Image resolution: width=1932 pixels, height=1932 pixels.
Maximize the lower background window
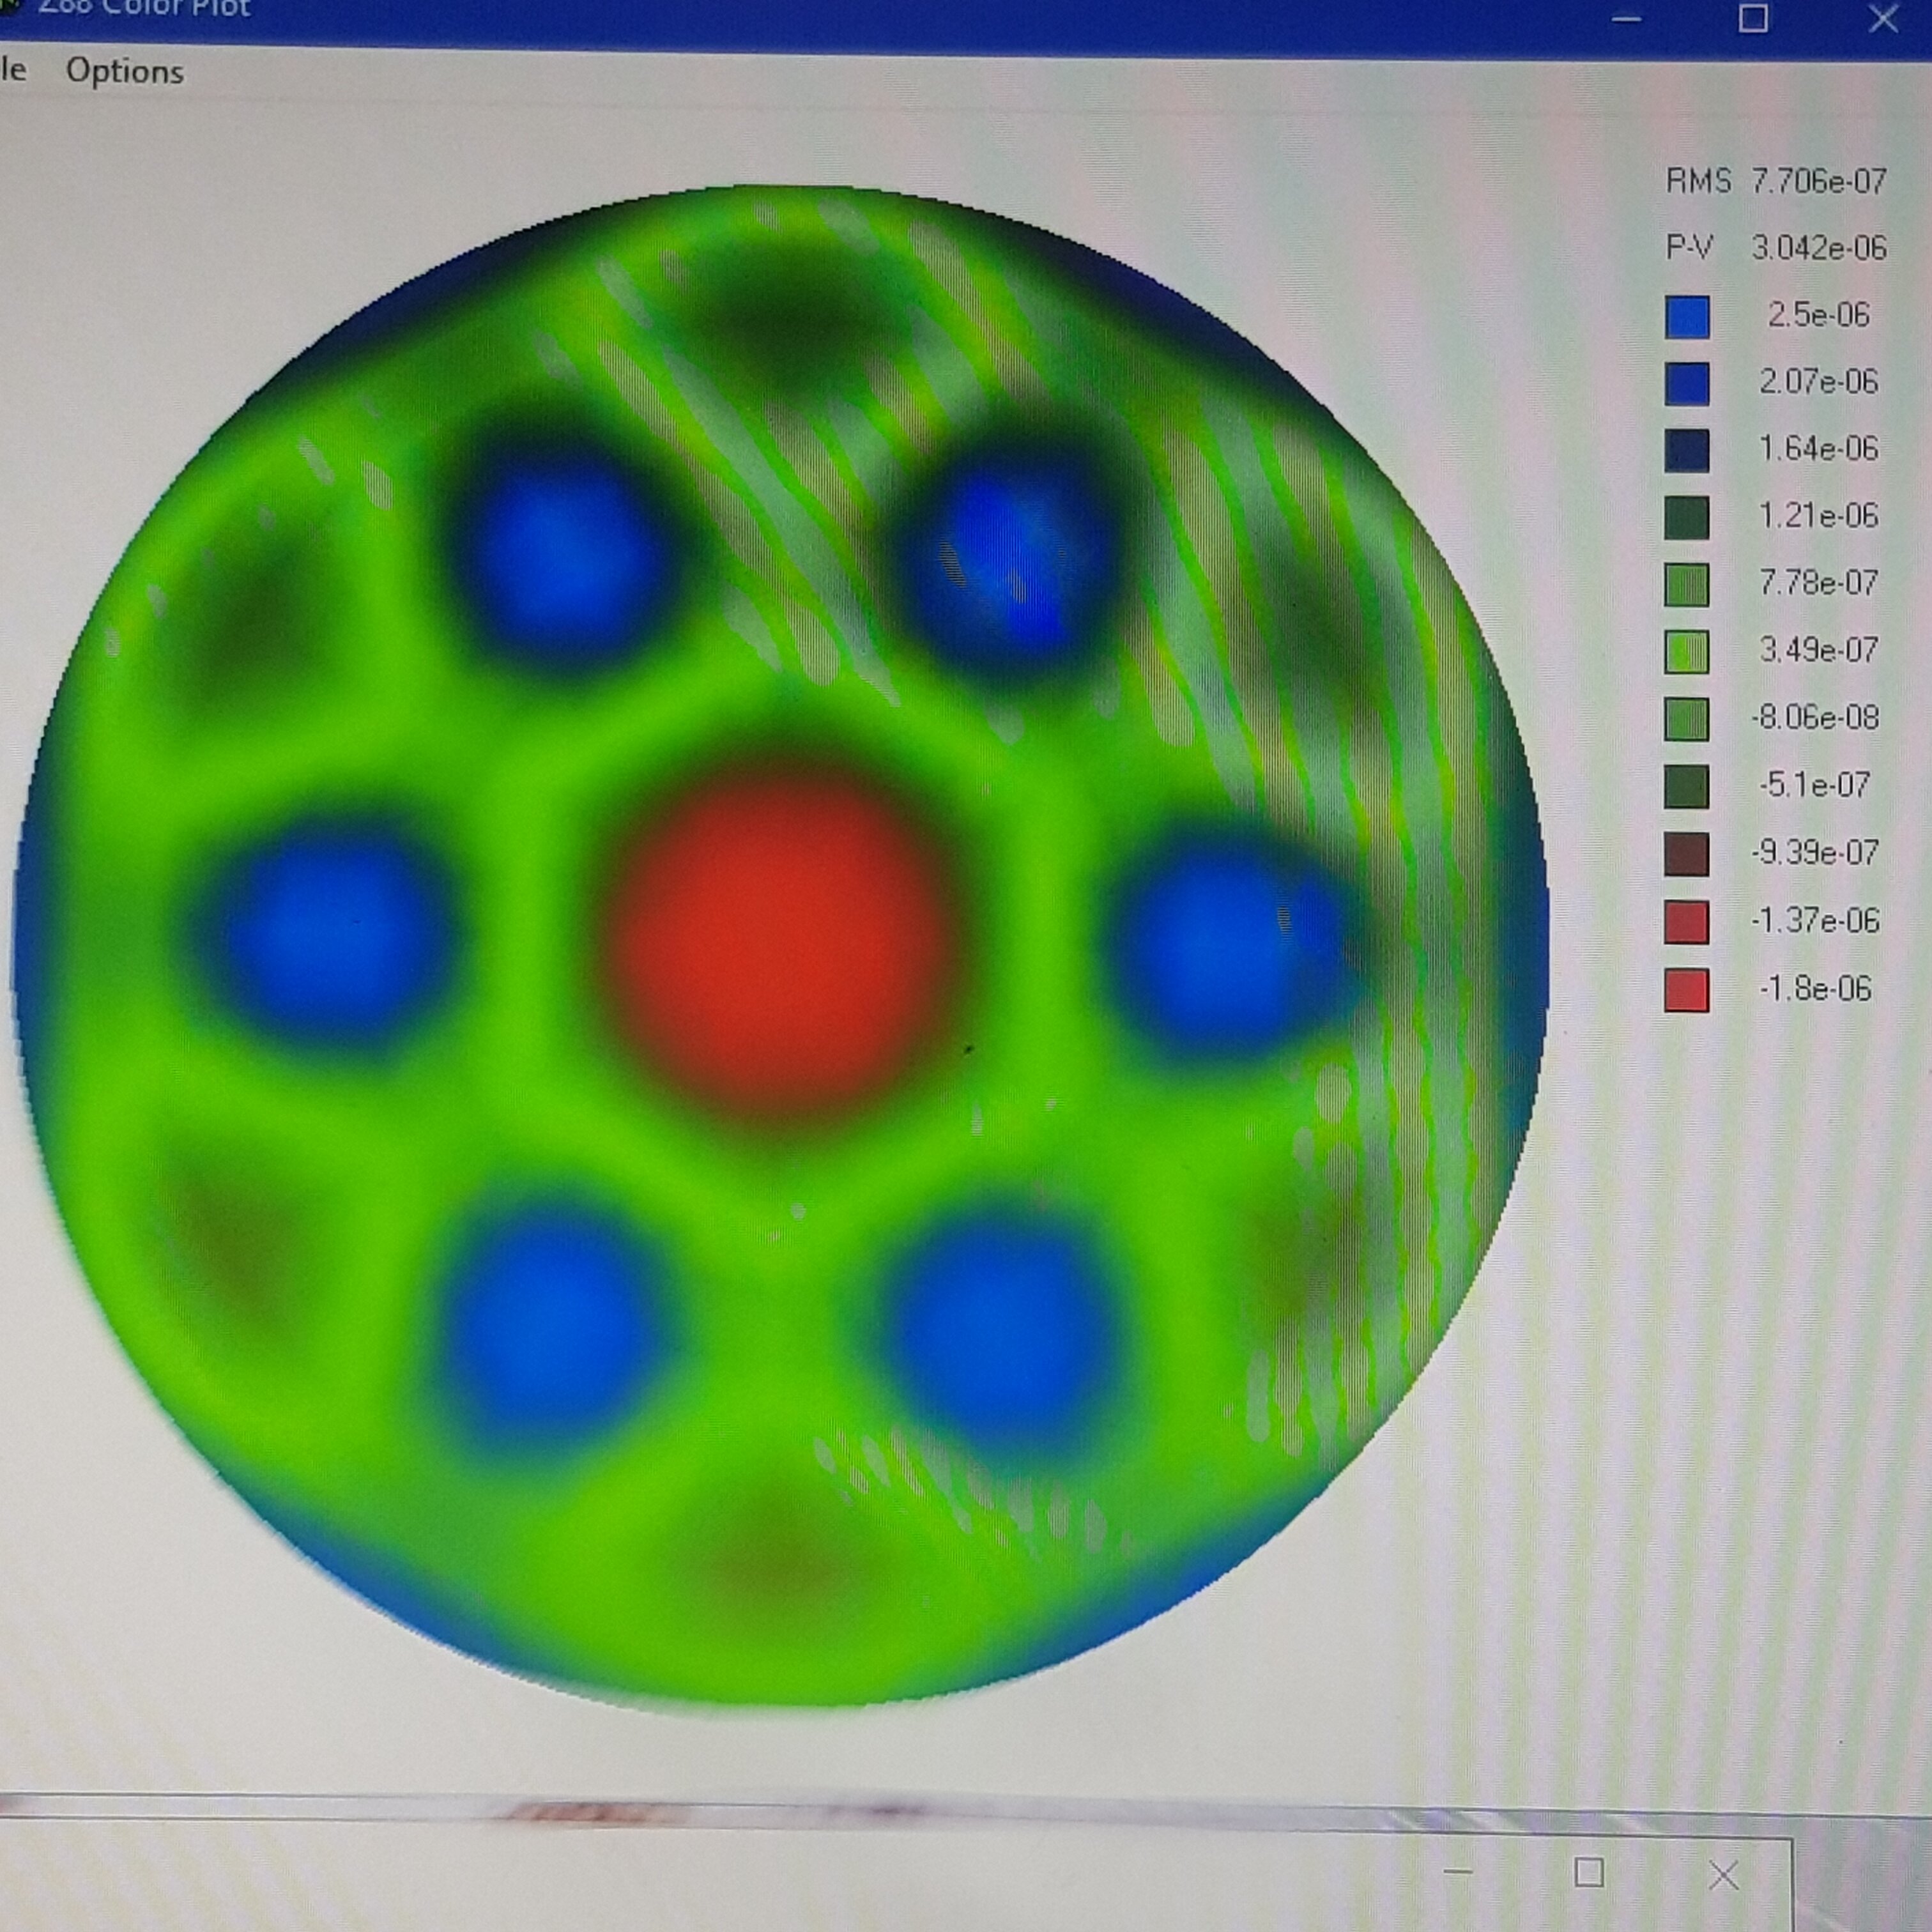(1589, 1872)
